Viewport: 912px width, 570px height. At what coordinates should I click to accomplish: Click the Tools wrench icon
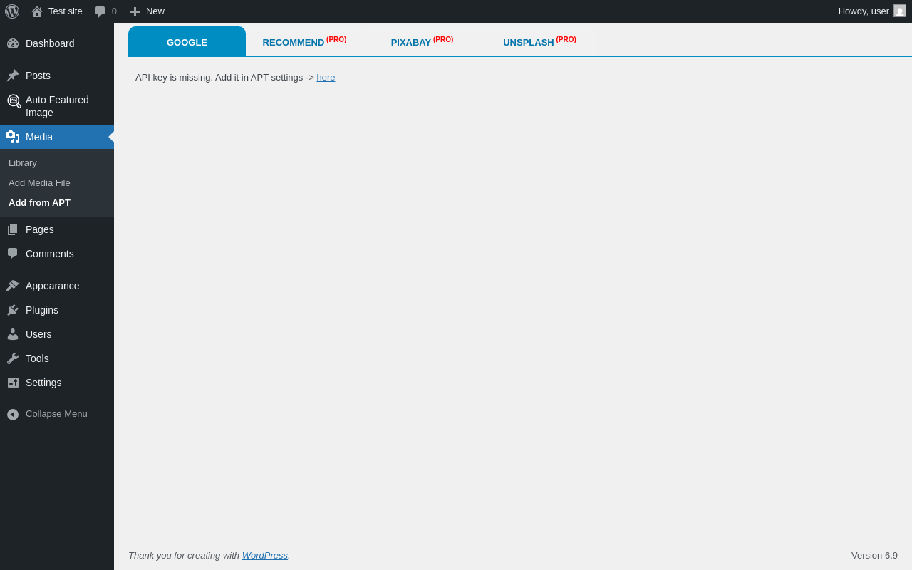13,358
